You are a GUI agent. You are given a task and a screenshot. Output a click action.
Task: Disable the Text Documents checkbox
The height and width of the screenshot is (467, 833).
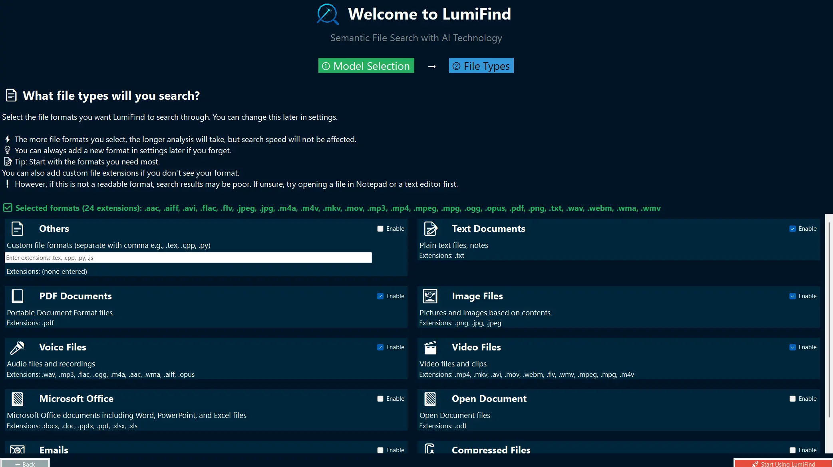point(793,229)
